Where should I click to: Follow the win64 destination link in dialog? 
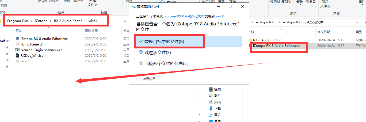tap(220, 16)
